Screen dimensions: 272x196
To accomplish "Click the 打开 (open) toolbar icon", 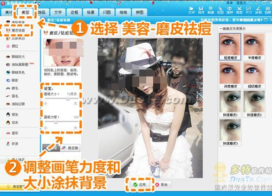I will point(192,10).
